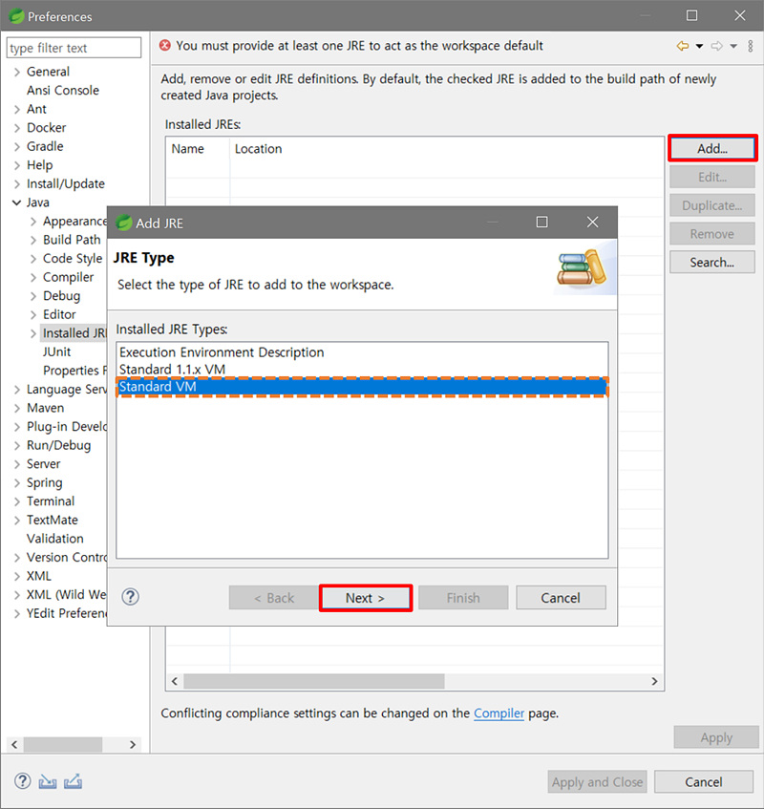This screenshot has height=809, width=764.
Task: Select Standard VM type
Action: point(362,387)
